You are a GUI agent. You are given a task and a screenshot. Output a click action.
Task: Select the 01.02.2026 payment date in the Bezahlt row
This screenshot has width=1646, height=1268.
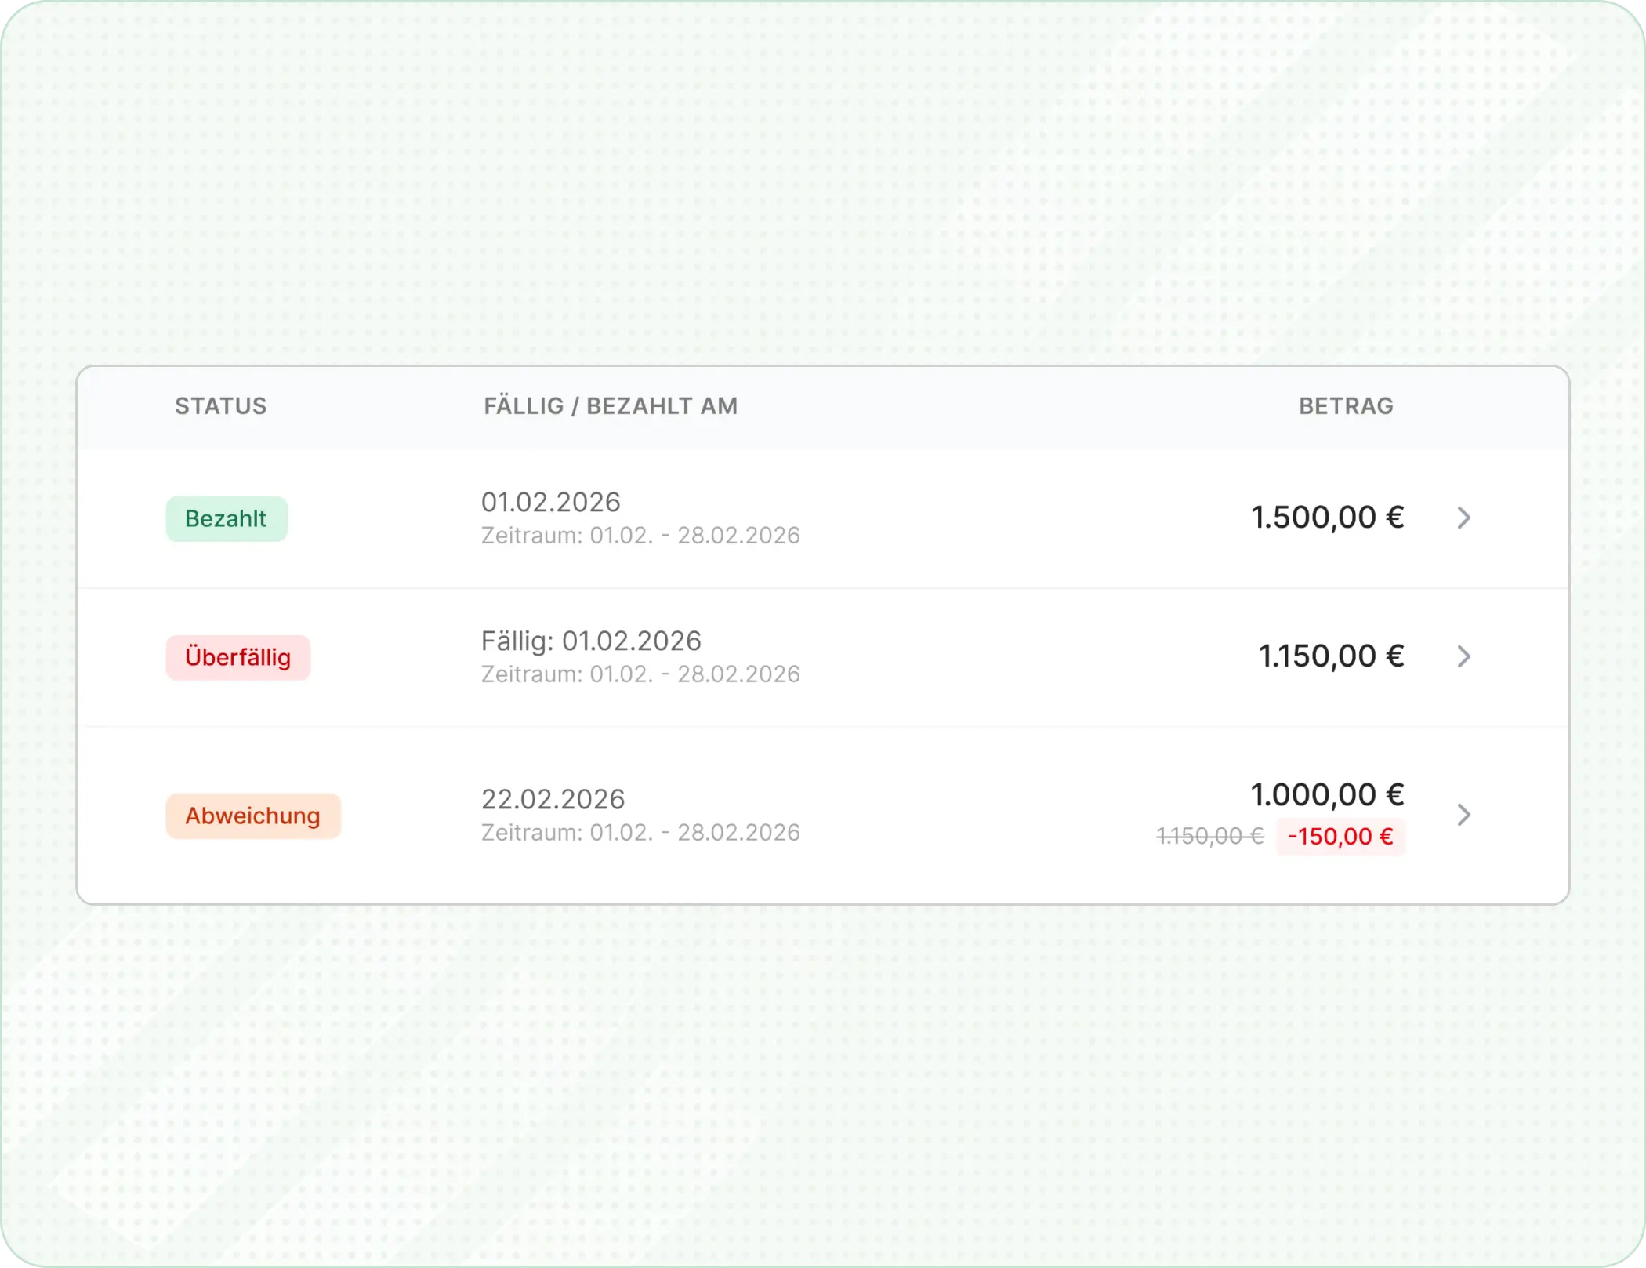click(551, 503)
